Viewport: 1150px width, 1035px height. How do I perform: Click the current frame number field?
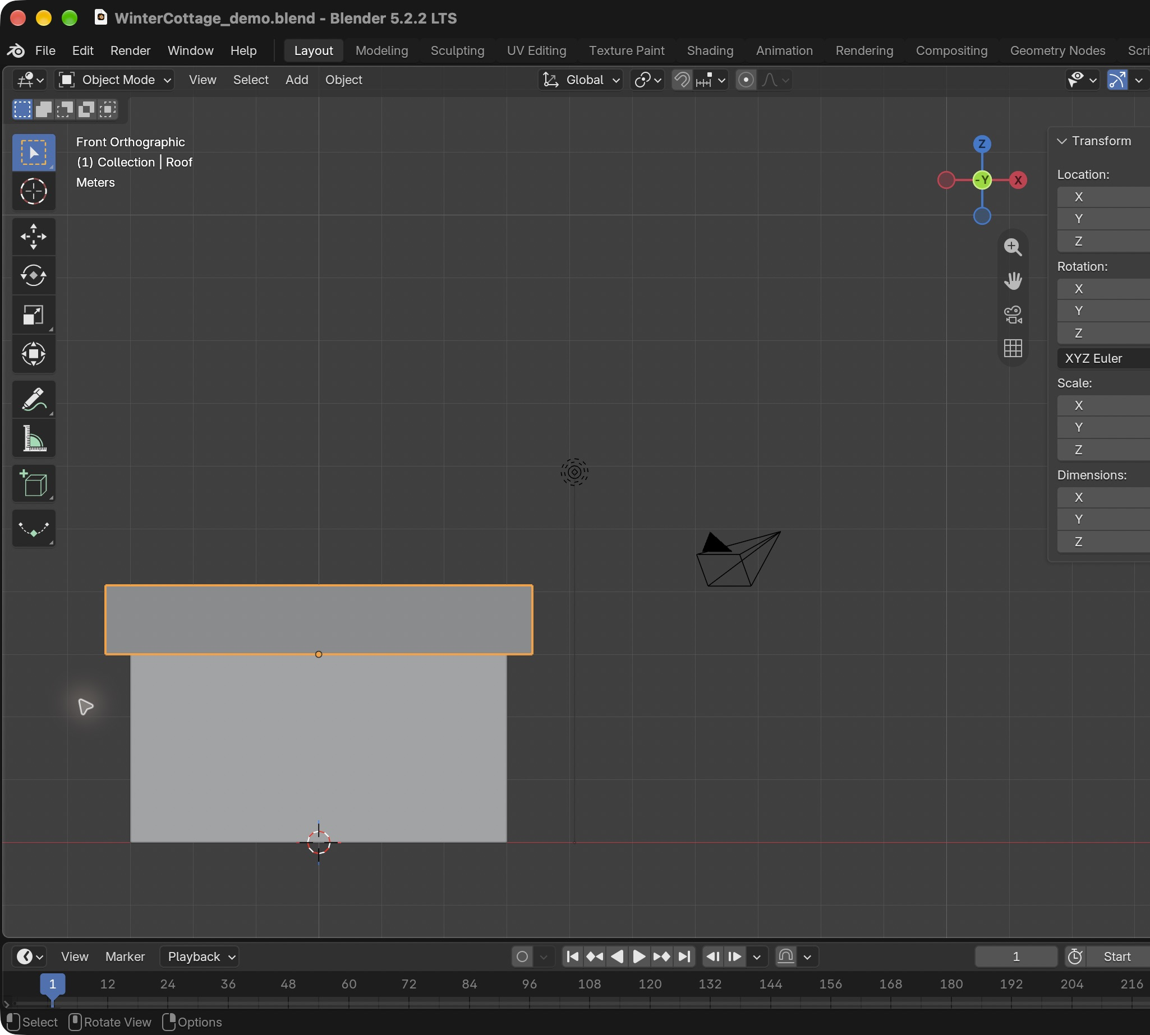(x=1016, y=957)
